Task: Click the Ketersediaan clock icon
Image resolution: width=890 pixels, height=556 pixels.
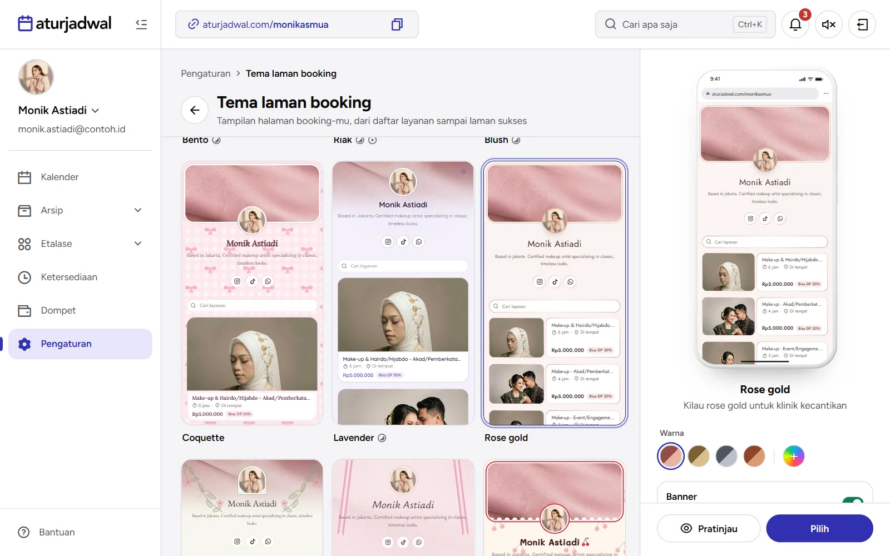Action: tap(24, 277)
